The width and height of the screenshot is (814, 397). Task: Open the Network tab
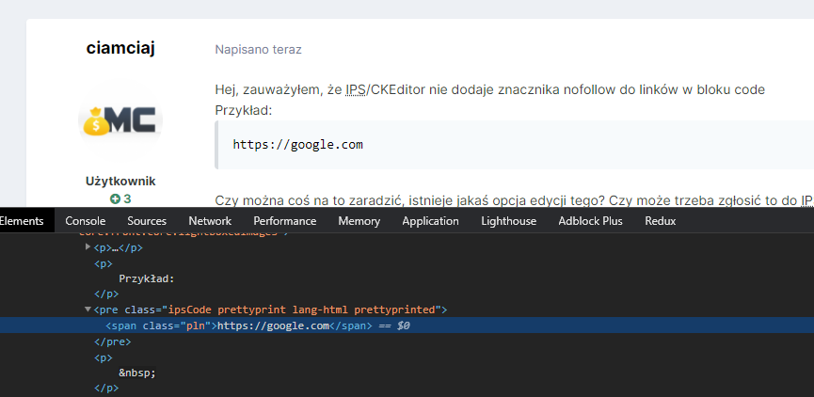(x=209, y=221)
